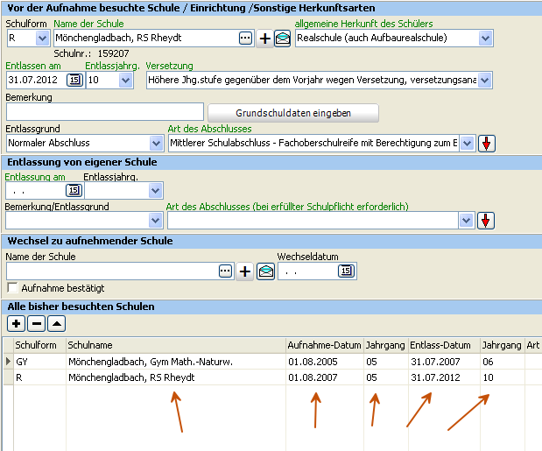Click red arrow next to Mittlerer Schulabschluss field
Viewport: 542px width, 451px height.
pyautogui.click(x=487, y=144)
